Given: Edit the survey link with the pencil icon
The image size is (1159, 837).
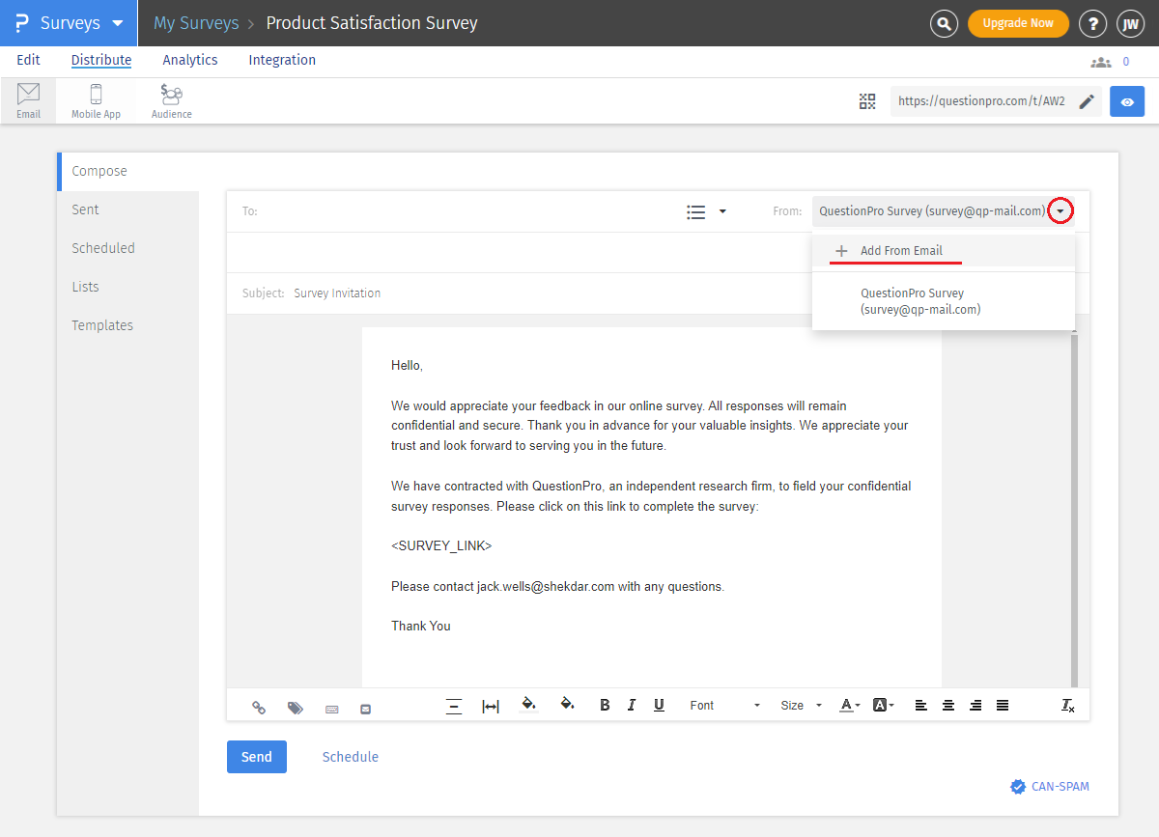Looking at the screenshot, I should click(1087, 100).
